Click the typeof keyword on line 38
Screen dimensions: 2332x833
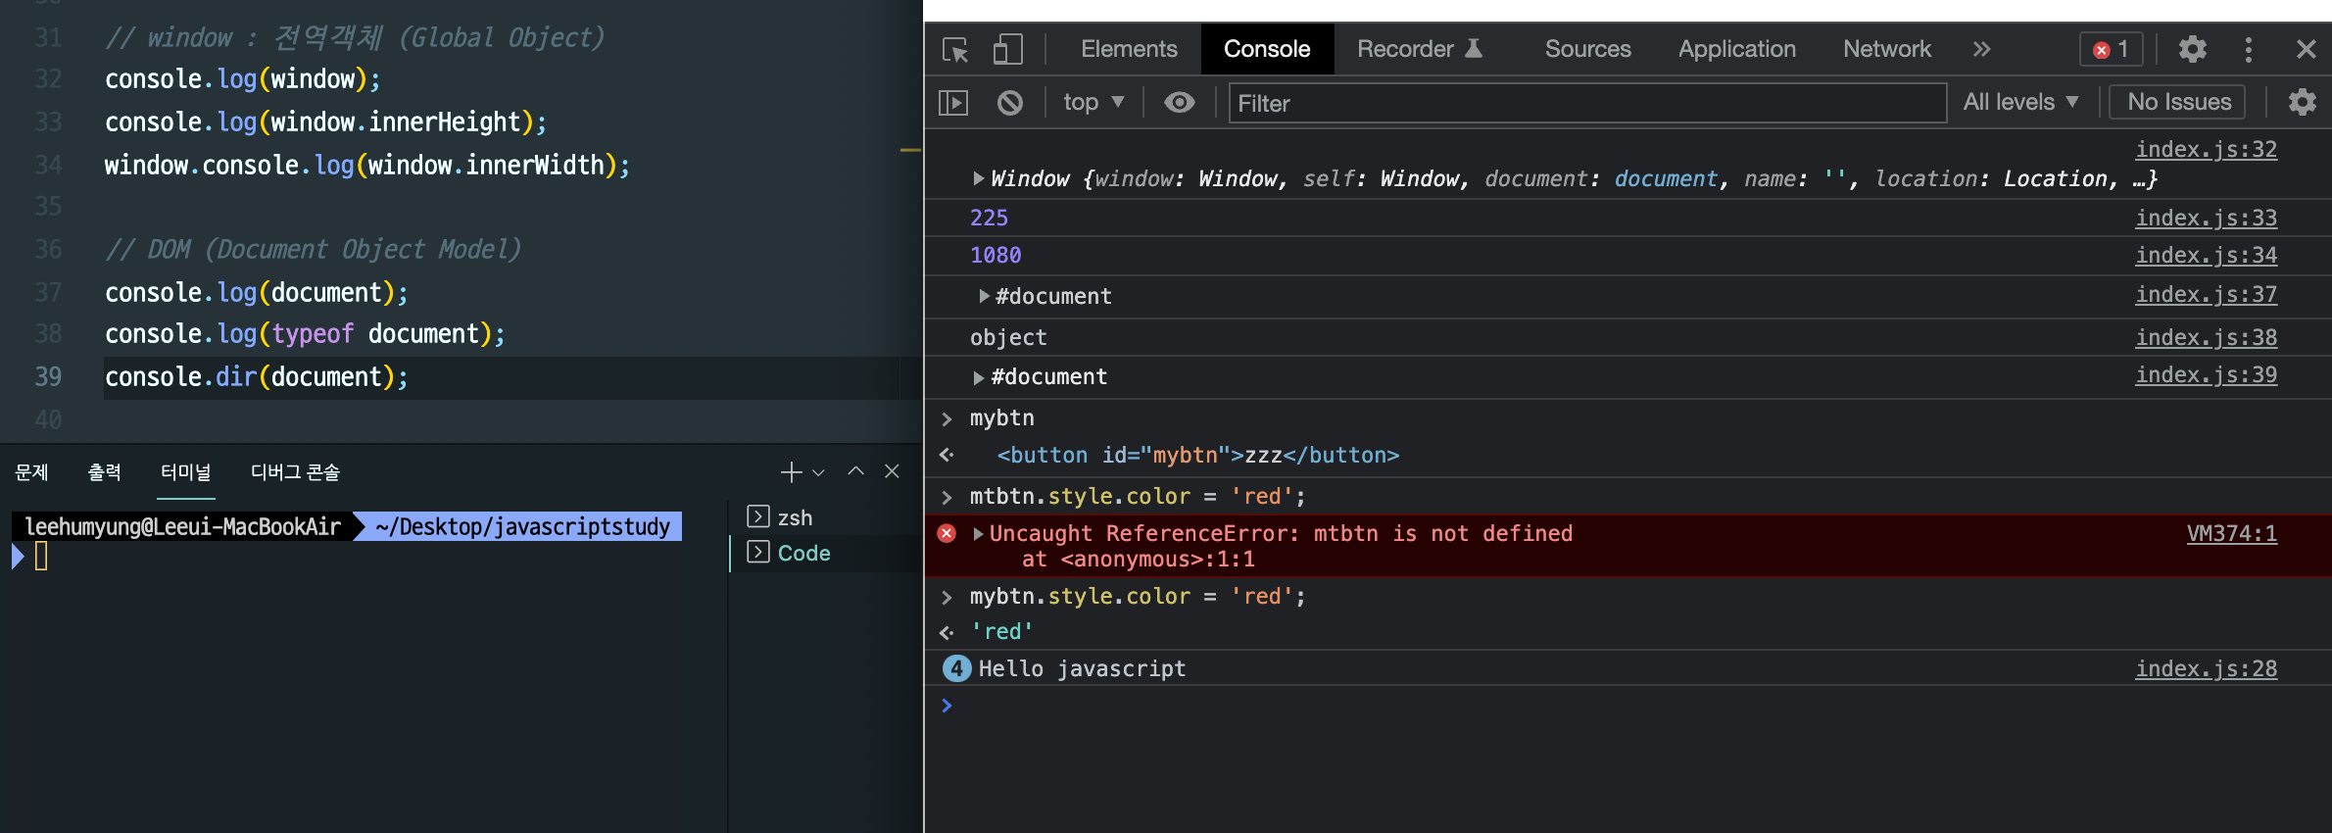[x=313, y=334]
